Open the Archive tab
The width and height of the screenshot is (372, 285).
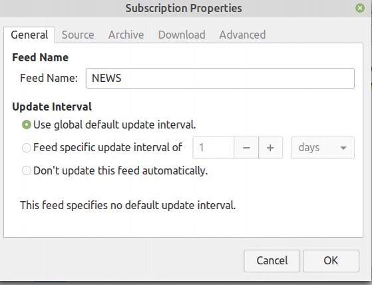(126, 35)
